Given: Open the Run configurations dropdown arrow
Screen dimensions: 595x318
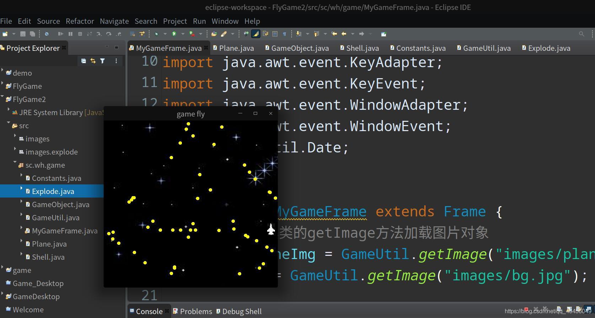Looking at the screenshot, I should tap(183, 34).
